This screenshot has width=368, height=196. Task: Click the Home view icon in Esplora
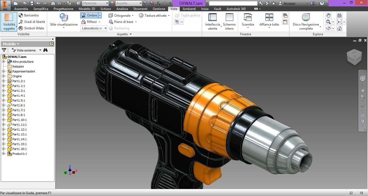[x=339, y=28]
